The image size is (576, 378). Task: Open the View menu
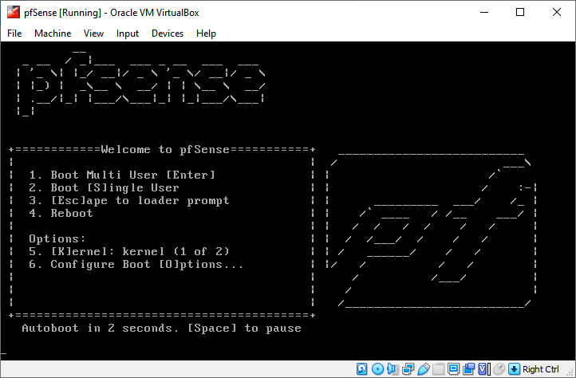[93, 33]
